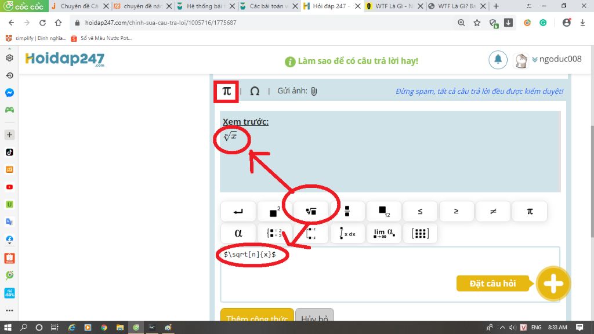Screen dimensions: 594x334
Task: Click the 'Thêm công thức' button
Action: (256, 318)
